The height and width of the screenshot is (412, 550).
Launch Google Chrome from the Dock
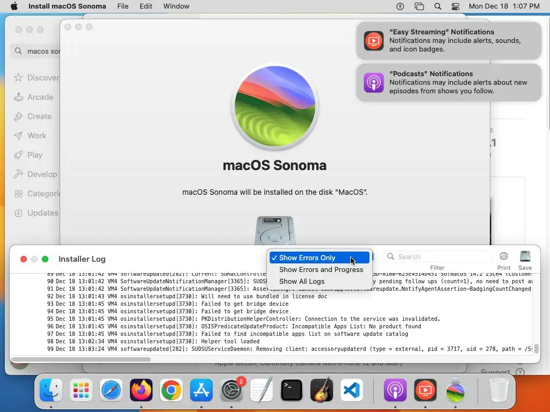click(x=171, y=390)
